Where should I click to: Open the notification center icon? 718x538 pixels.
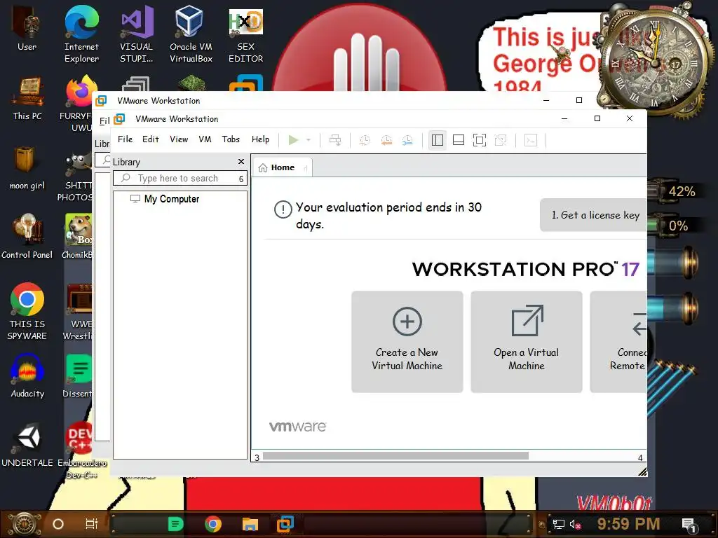689,524
